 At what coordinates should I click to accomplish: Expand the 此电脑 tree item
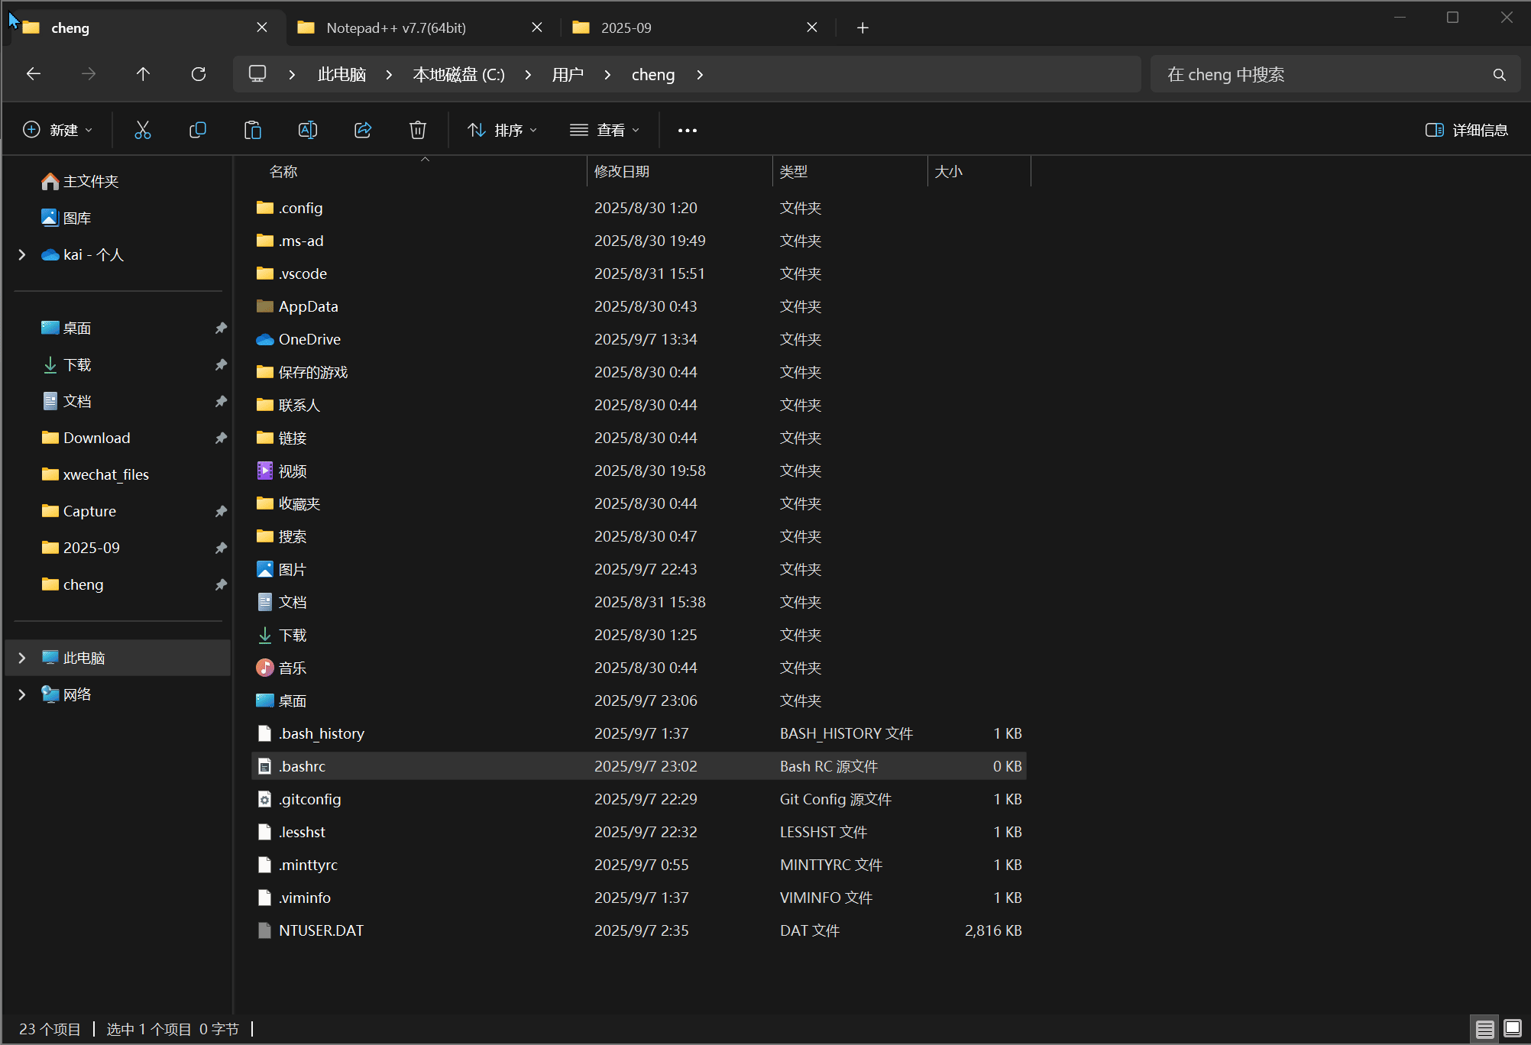(x=21, y=657)
